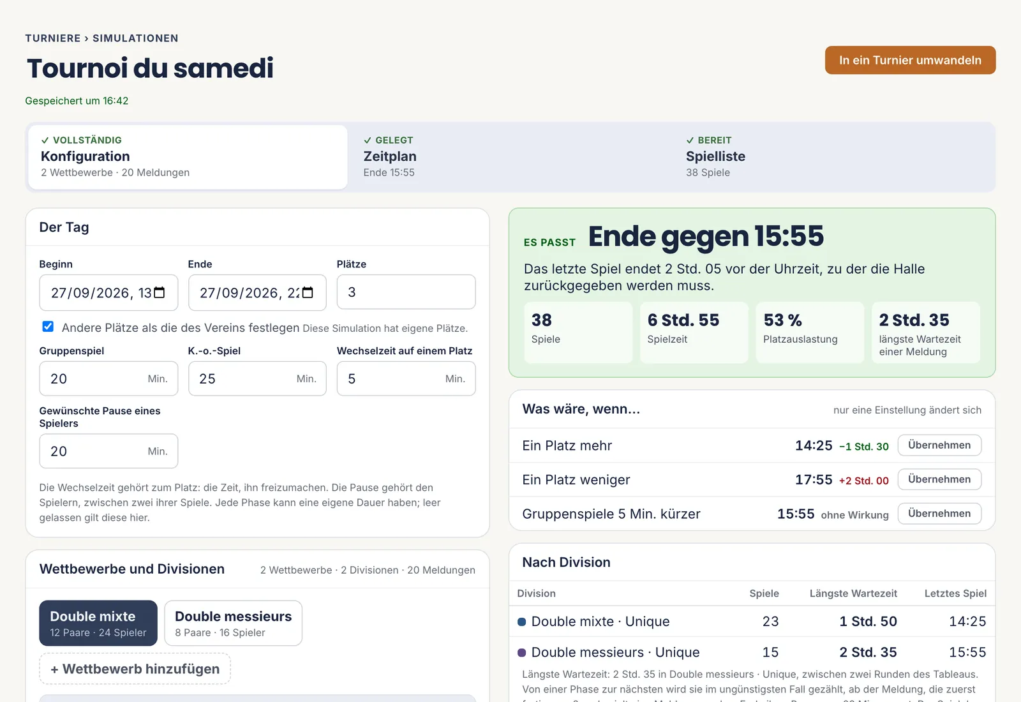Click the 'Spiele' column header
This screenshot has height=702, width=1021.
pos(764,594)
